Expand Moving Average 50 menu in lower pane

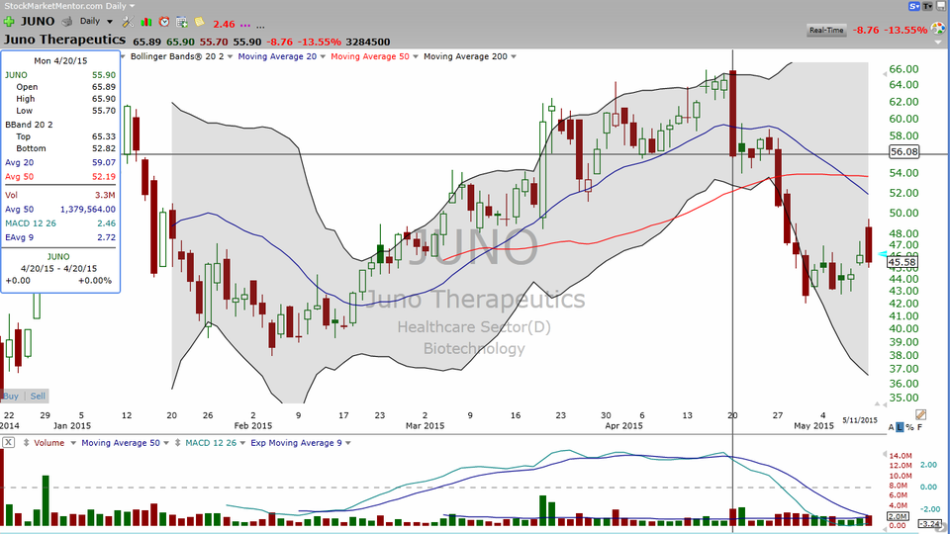(166, 443)
